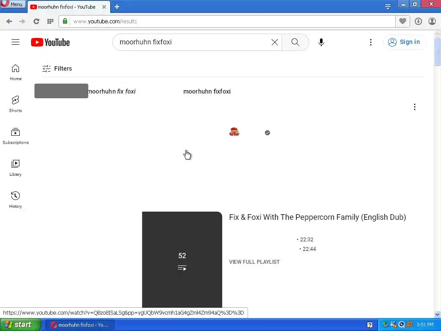Open Library in sidebar
Viewport: 441px width, 331px height.
pyautogui.click(x=16, y=168)
